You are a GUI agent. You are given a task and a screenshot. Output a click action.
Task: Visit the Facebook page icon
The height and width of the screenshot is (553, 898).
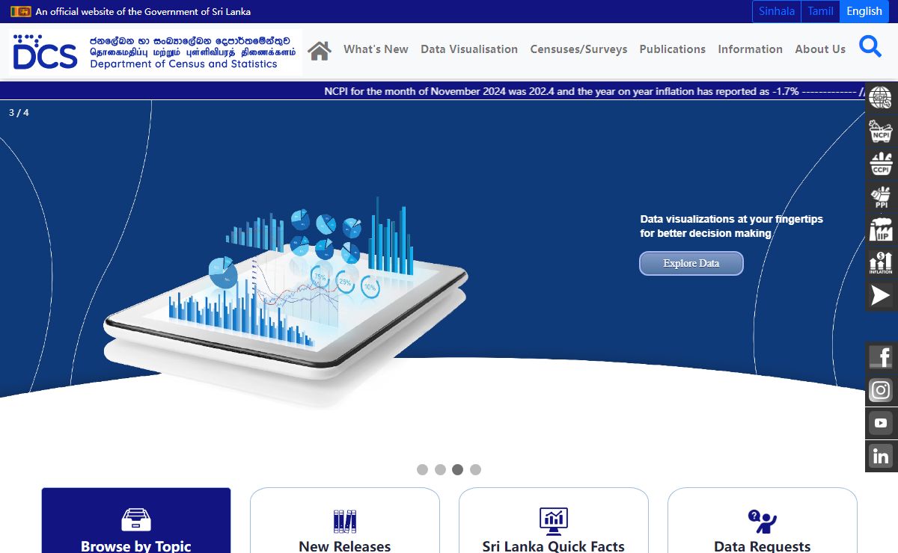click(882, 357)
